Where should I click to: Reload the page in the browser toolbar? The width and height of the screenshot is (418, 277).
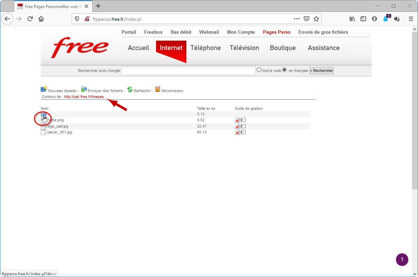click(30, 19)
